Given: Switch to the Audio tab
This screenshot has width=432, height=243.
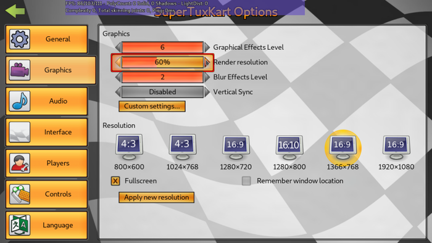Looking at the screenshot, I should 46,101.
